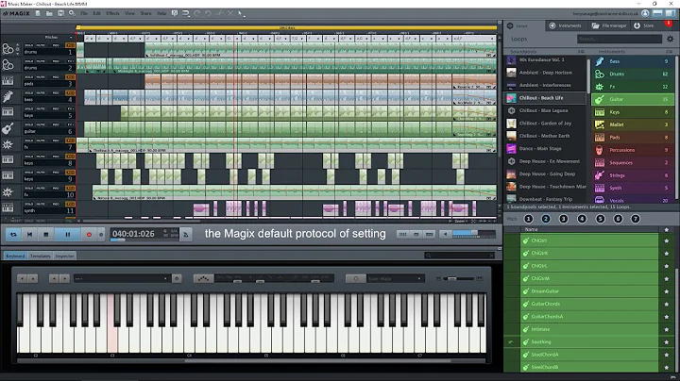Viewport: 680px width, 381px height.
Task: Open Instruments list view options
Action: pos(669,52)
